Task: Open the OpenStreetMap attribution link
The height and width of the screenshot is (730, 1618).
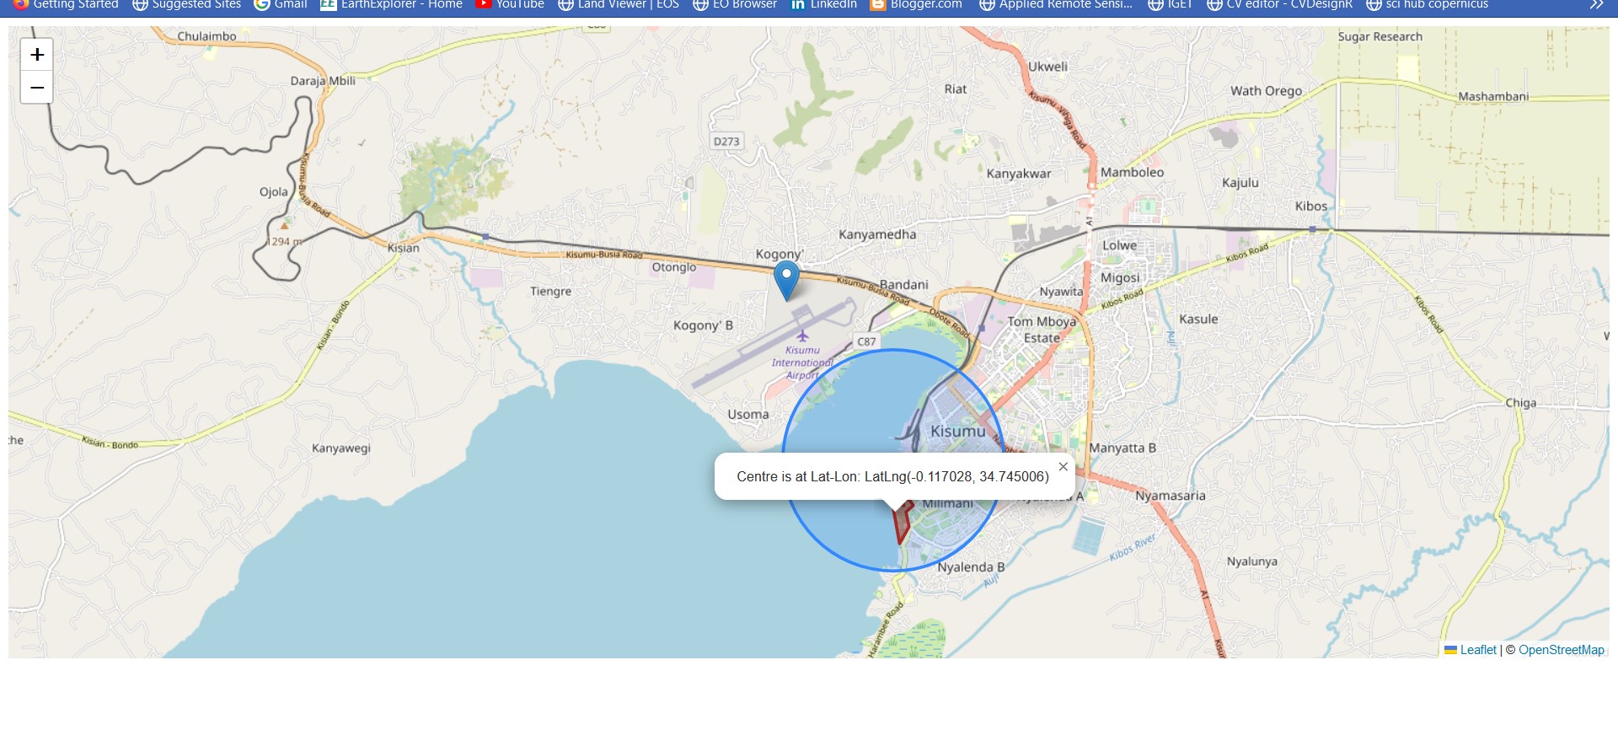Action: (x=1561, y=650)
